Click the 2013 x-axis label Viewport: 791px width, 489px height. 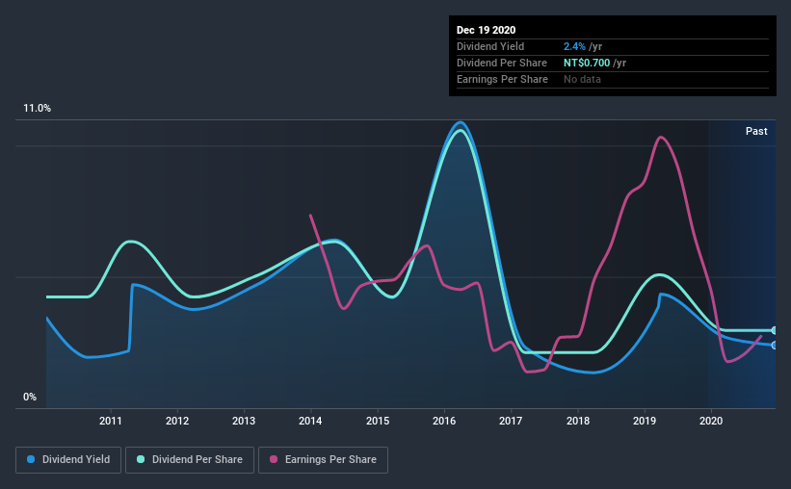pyautogui.click(x=244, y=421)
